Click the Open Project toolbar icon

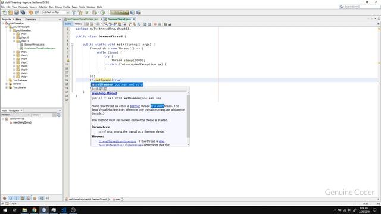[17, 12]
